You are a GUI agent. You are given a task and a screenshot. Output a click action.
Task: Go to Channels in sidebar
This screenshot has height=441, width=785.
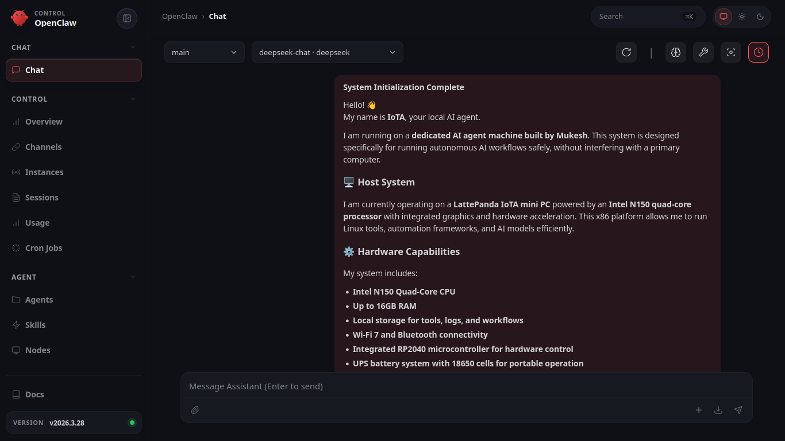pyautogui.click(x=74, y=147)
